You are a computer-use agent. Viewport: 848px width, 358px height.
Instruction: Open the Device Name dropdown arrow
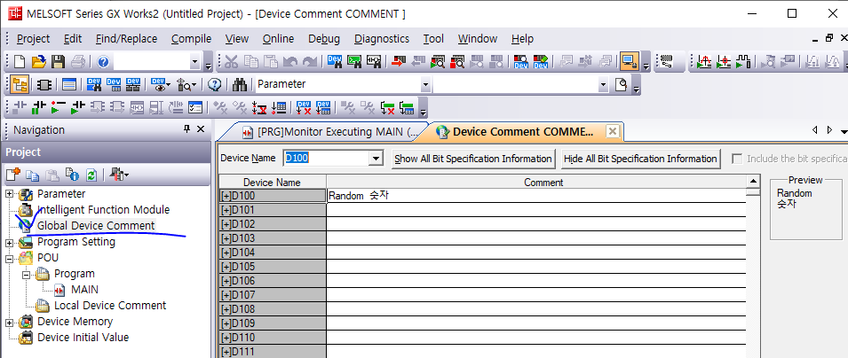(x=376, y=159)
